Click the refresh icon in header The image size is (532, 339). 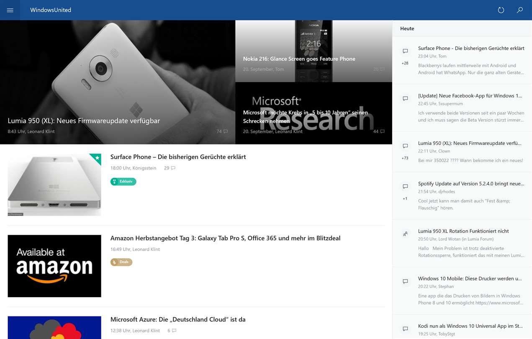coord(501,10)
